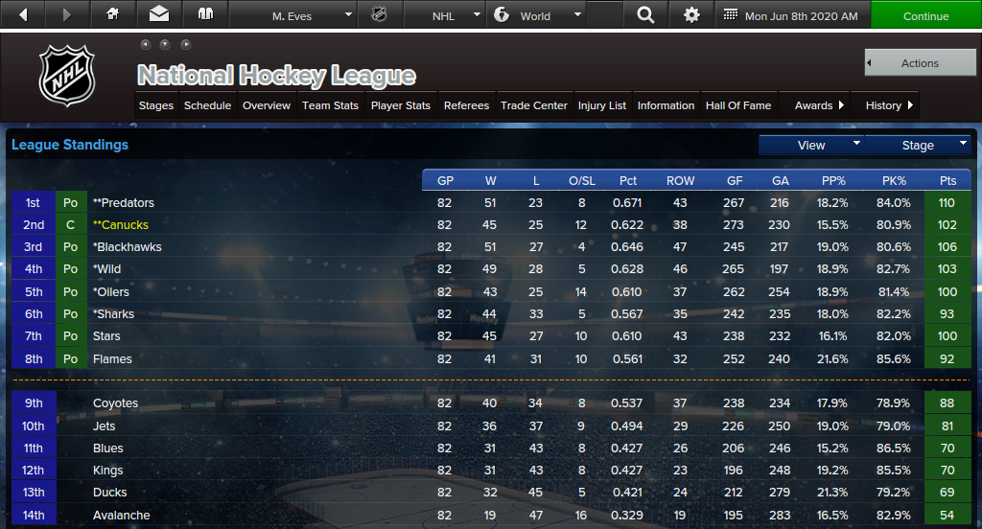Open the *Wild team link
982x529 pixels.
(x=107, y=269)
